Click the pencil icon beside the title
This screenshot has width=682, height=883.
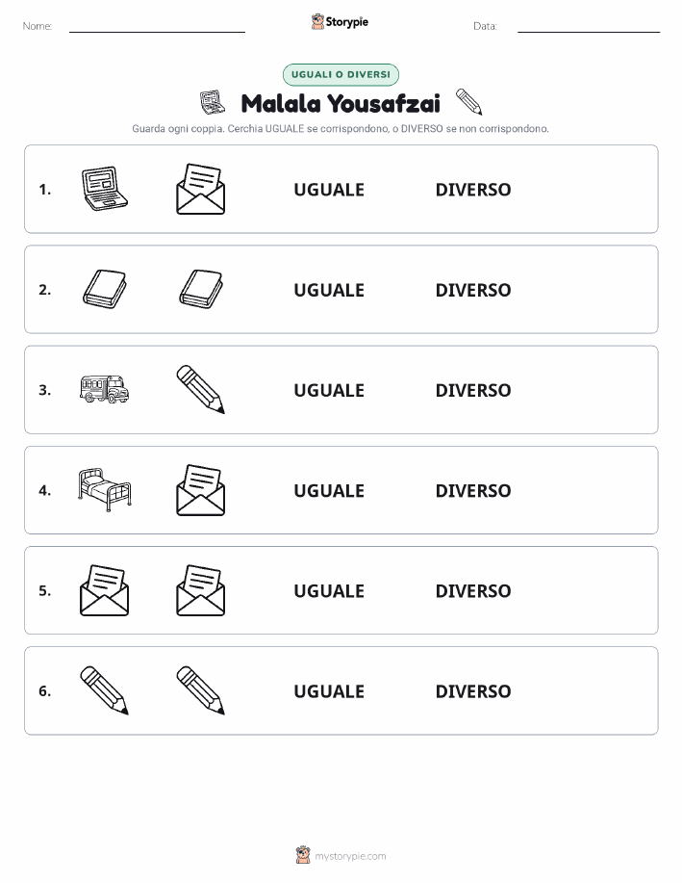click(x=468, y=101)
